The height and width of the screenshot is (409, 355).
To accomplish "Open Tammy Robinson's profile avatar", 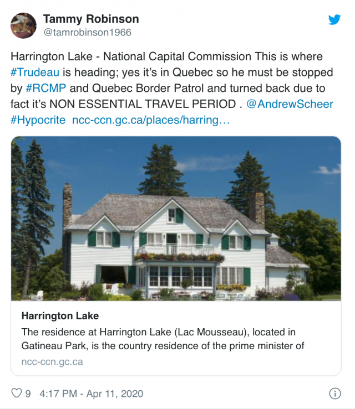I will [23, 25].
